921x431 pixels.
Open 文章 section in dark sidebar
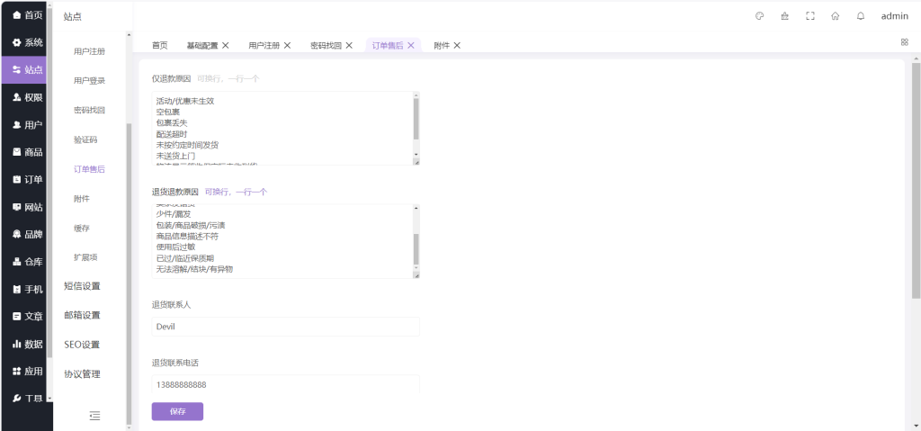27,317
